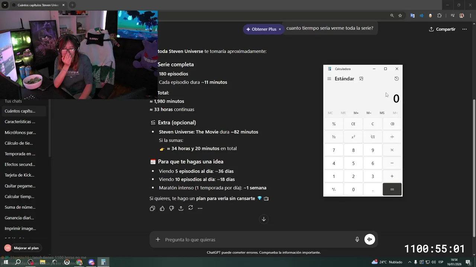Click the divide key

pos(392,137)
